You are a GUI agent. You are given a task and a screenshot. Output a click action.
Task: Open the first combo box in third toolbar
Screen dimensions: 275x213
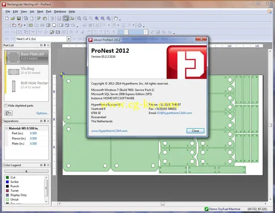pos(126,32)
